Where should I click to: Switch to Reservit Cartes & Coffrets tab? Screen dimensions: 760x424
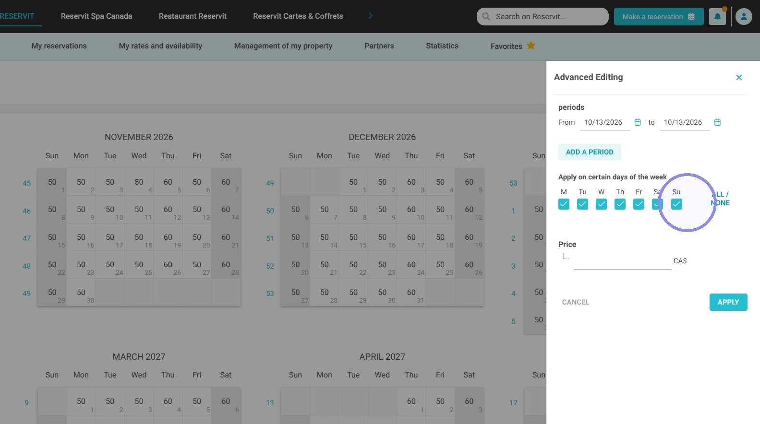298,16
